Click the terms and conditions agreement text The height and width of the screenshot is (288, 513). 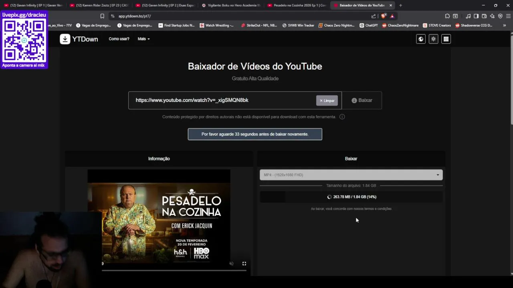click(351, 209)
